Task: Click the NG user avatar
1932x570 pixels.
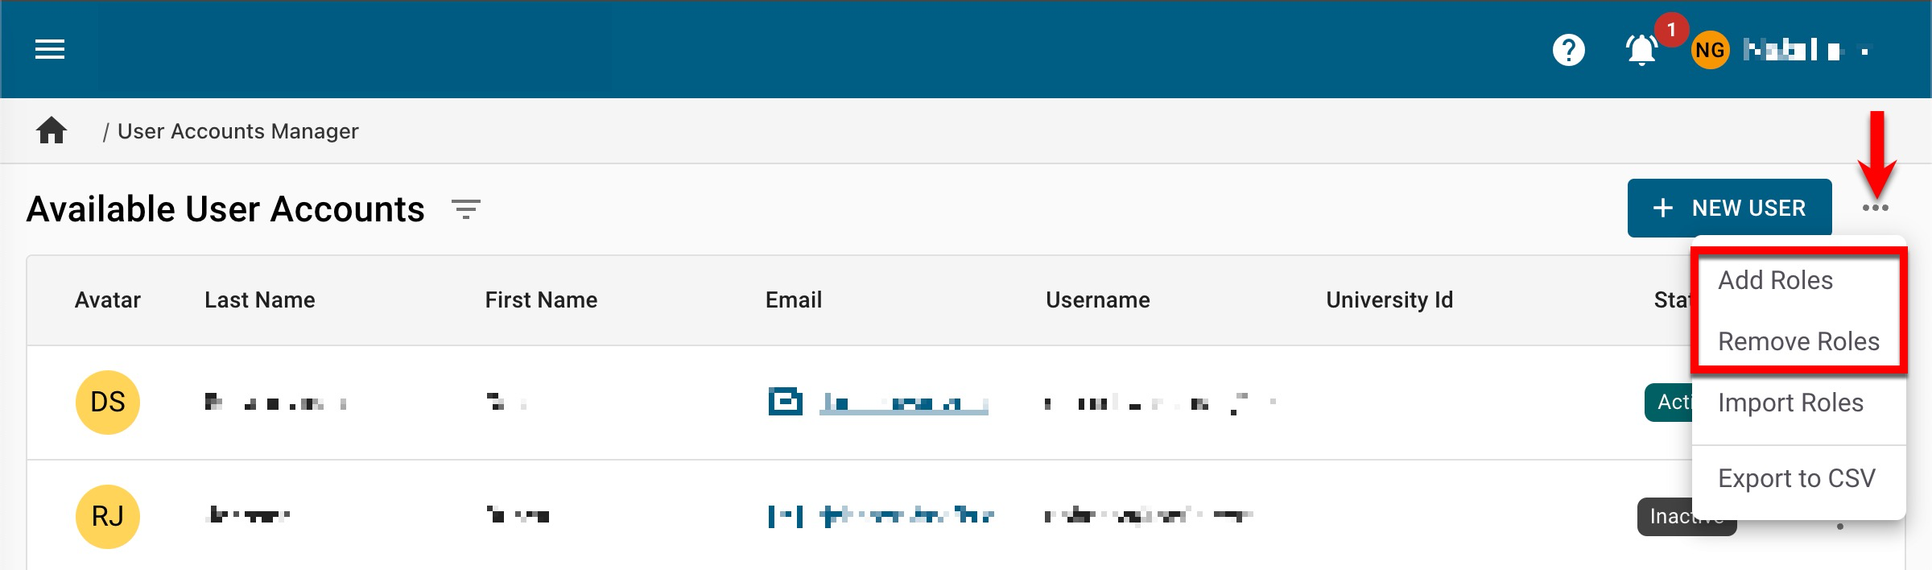Action: (x=1710, y=50)
